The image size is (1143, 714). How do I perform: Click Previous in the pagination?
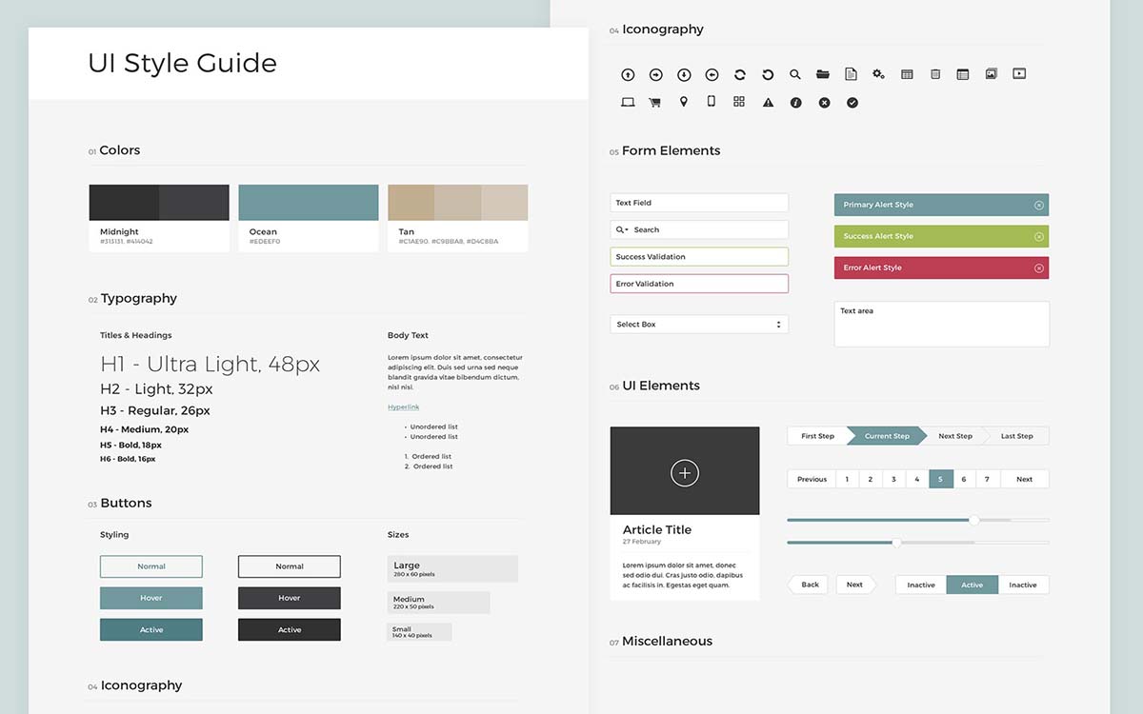click(812, 479)
